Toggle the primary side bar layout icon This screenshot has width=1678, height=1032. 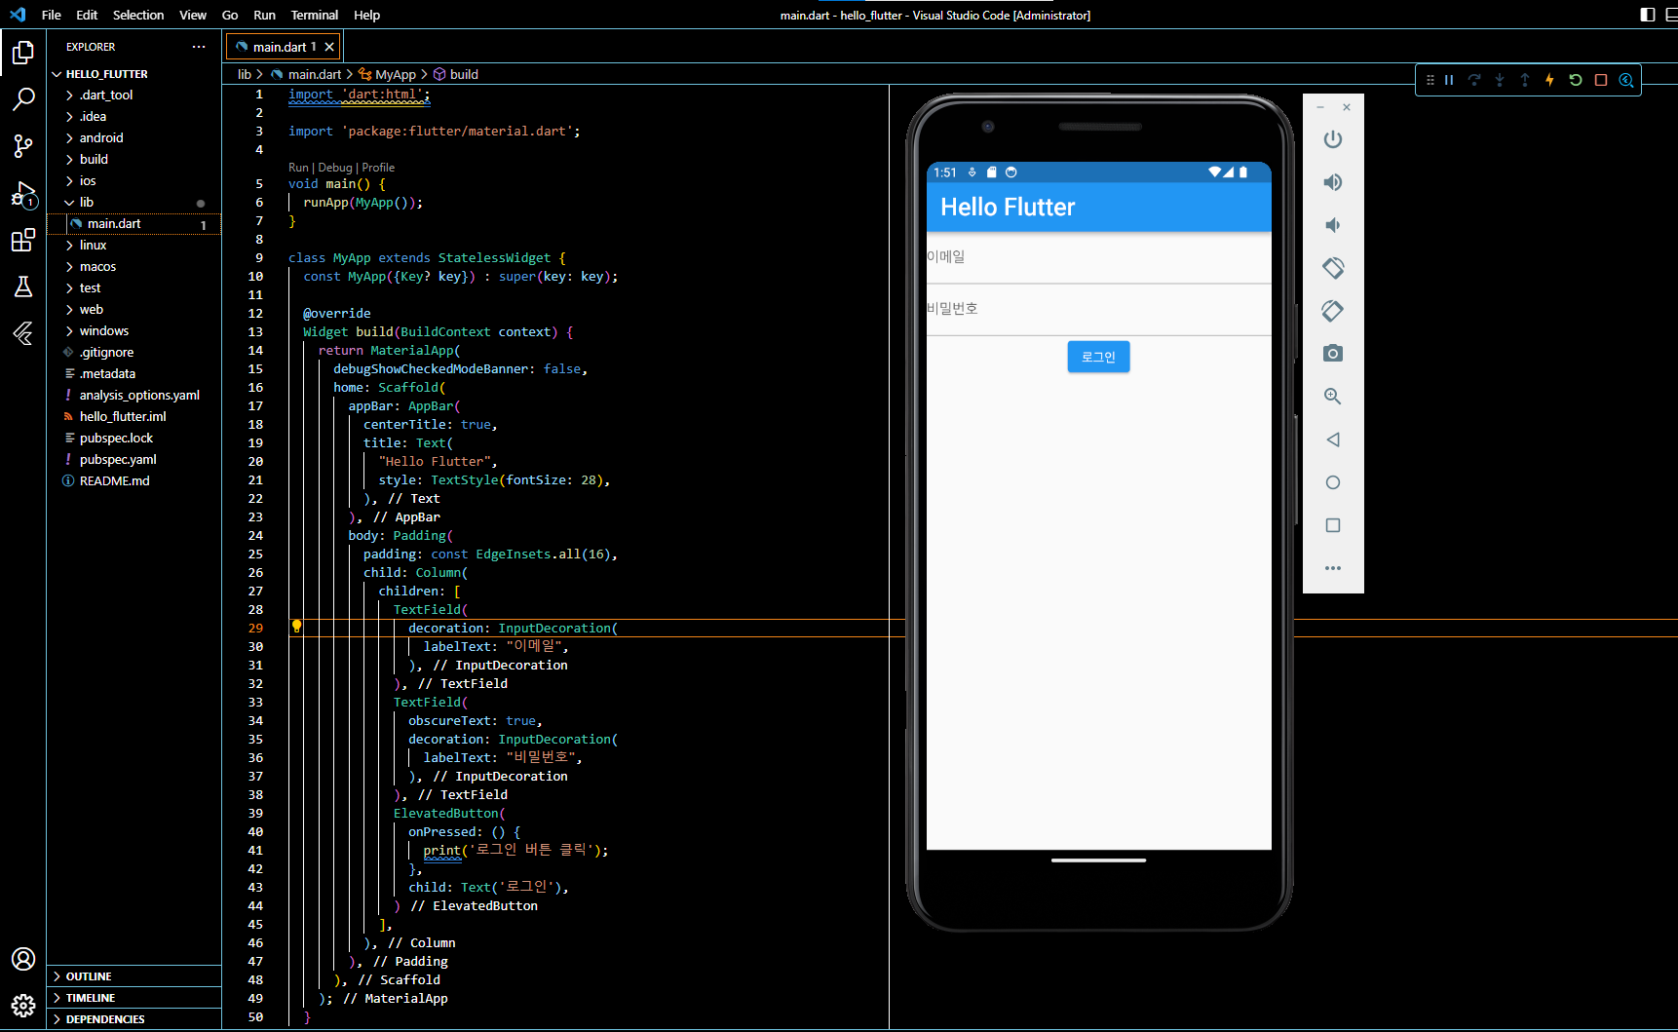click(x=1648, y=15)
